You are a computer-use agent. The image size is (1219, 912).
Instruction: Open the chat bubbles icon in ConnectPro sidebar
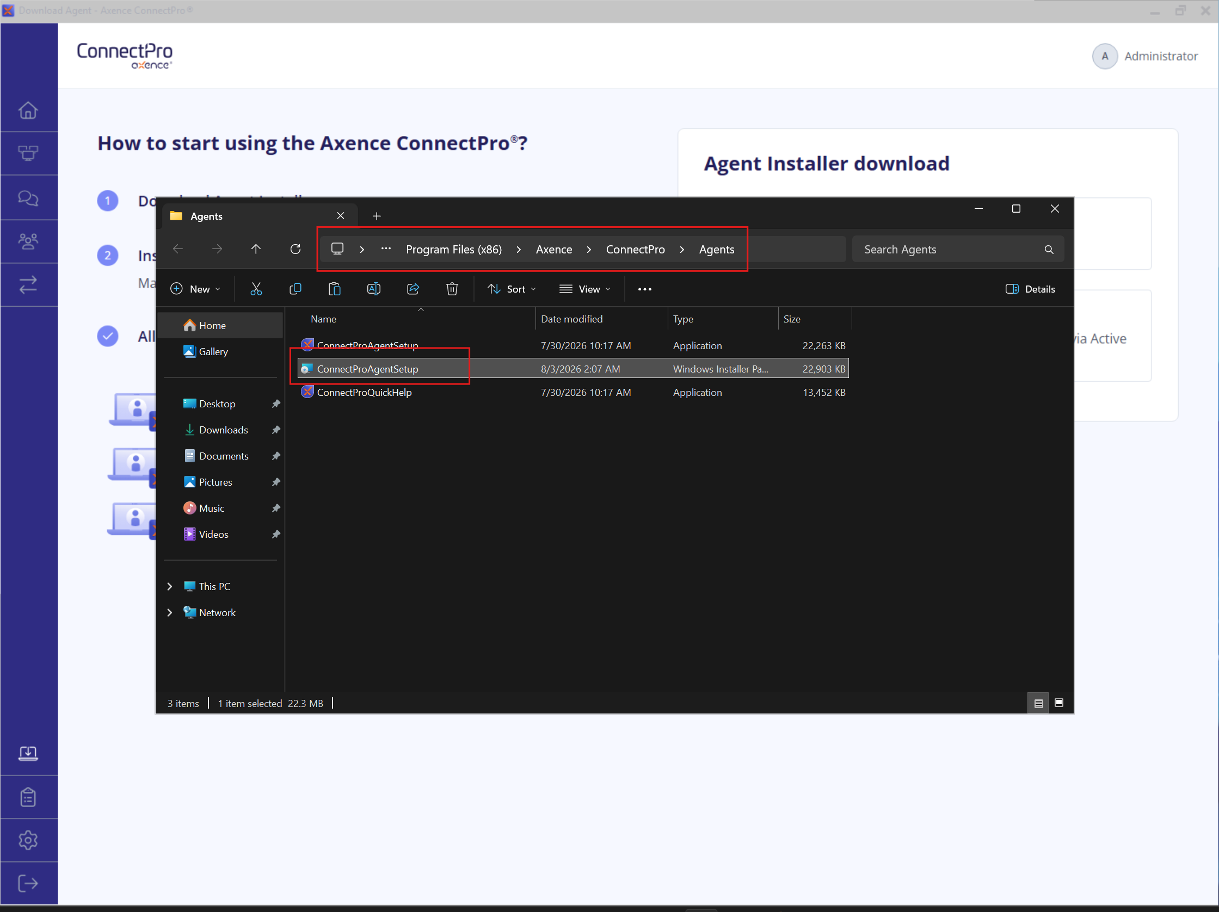click(x=28, y=198)
